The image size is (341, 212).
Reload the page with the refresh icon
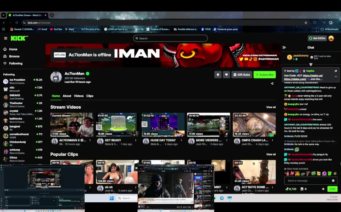[x=17, y=23]
